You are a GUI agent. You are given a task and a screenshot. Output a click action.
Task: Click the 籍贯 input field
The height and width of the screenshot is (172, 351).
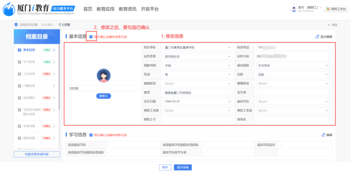click(198, 93)
